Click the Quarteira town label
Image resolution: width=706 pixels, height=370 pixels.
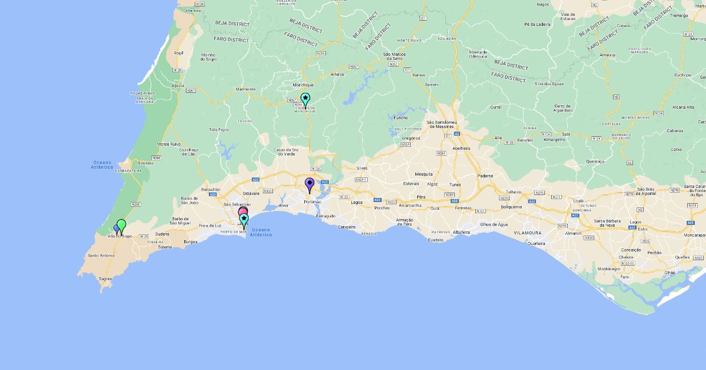click(535, 243)
